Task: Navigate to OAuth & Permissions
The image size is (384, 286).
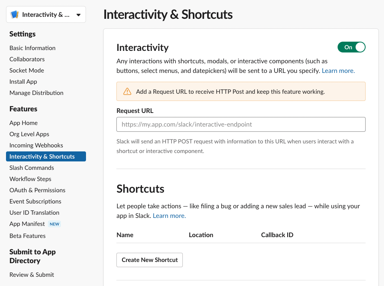Action: tap(37, 190)
